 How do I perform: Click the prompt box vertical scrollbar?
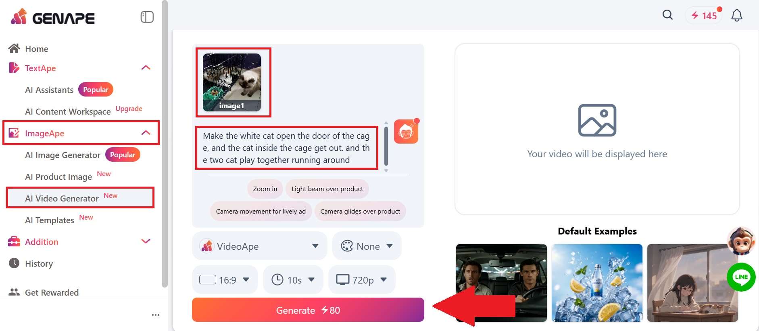pyautogui.click(x=386, y=146)
